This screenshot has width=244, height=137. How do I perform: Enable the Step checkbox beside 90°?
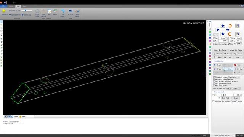click(231, 41)
